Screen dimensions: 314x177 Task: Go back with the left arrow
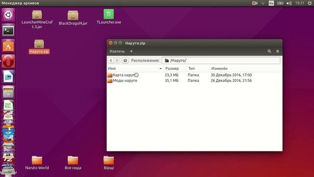tap(111, 60)
